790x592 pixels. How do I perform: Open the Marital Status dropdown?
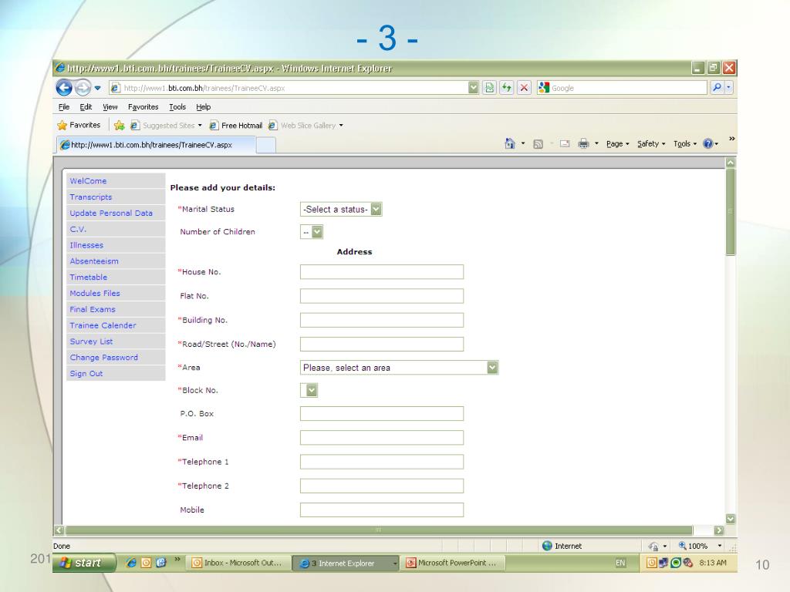click(x=341, y=209)
